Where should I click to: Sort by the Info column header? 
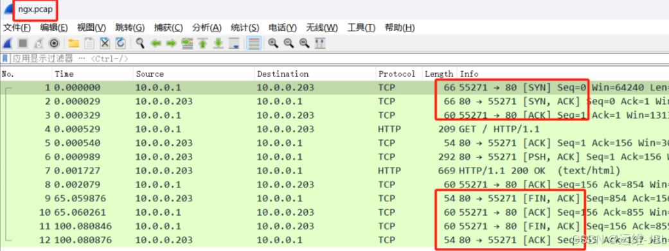(x=563, y=74)
